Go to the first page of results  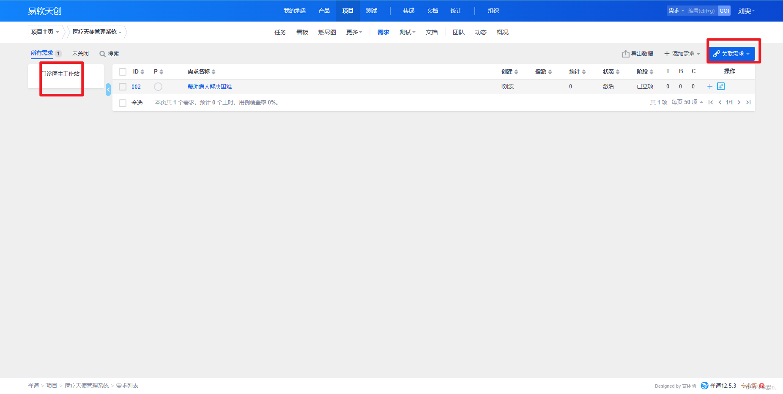(711, 102)
